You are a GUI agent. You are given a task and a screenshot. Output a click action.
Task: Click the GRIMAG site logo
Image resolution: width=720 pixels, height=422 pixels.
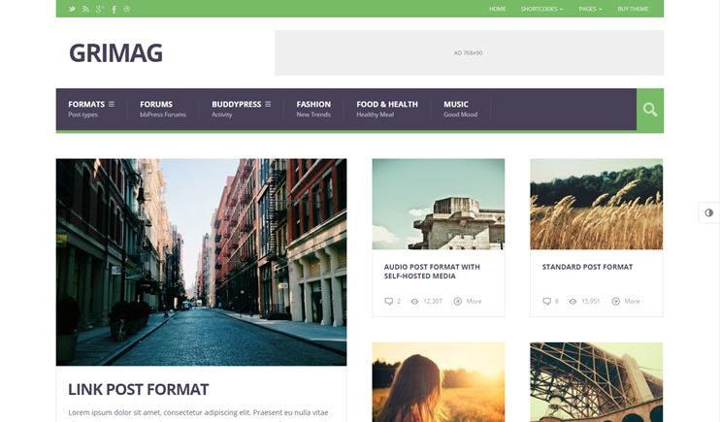115,52
